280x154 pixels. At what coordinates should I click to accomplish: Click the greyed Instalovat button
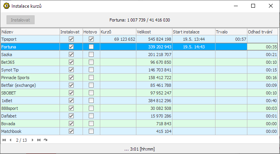tap(20, 20)
